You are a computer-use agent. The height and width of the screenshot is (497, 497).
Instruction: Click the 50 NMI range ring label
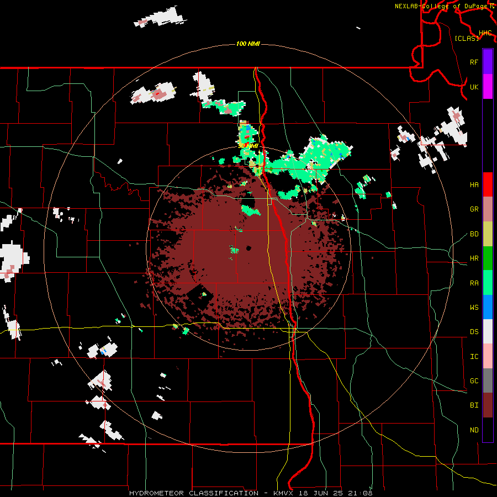click(248, 146)
